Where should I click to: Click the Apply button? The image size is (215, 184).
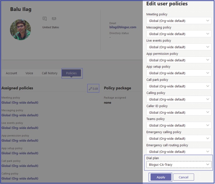(x=161, y=177)
